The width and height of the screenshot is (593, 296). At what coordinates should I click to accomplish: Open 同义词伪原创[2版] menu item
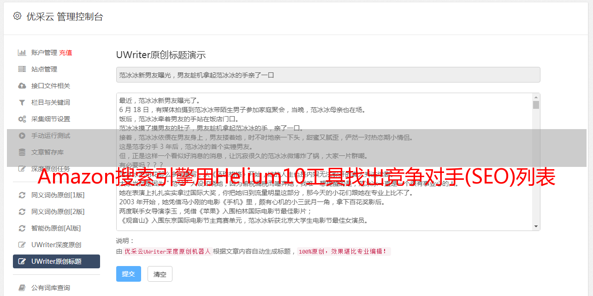56,212
